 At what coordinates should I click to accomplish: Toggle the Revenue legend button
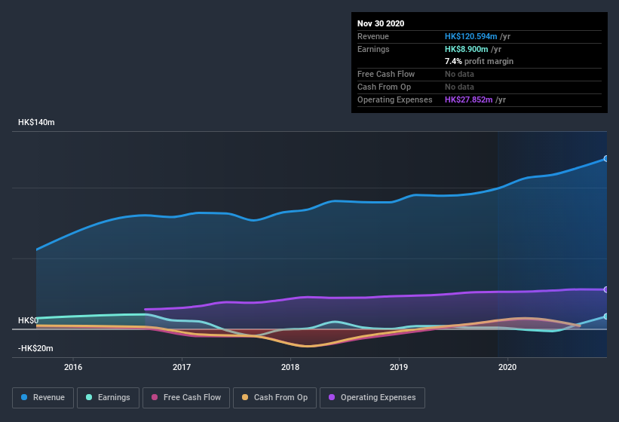[43, 398]
